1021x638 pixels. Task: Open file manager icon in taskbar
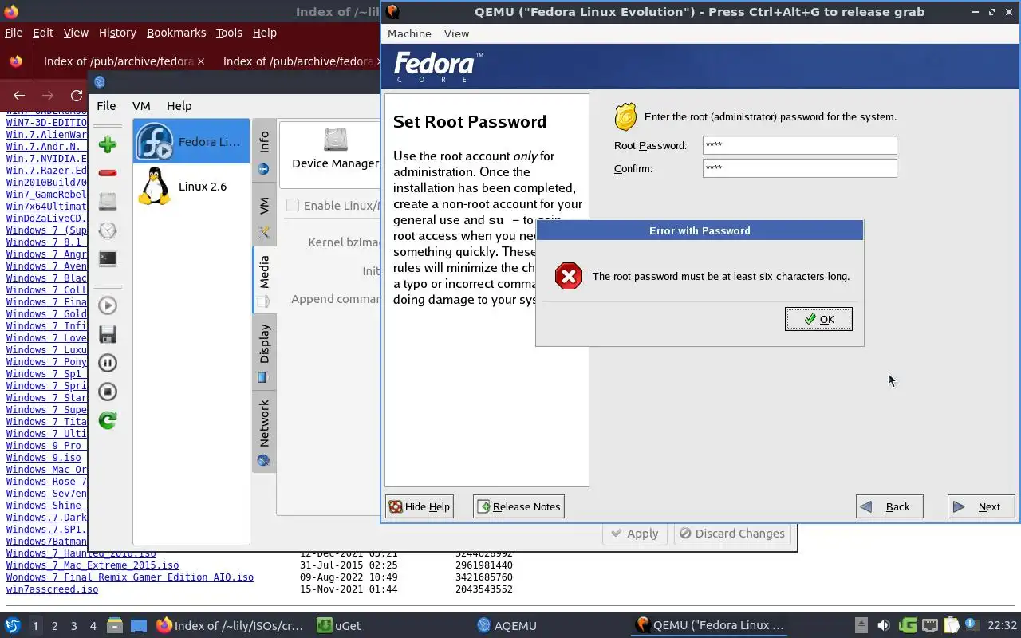click(115, 626)
